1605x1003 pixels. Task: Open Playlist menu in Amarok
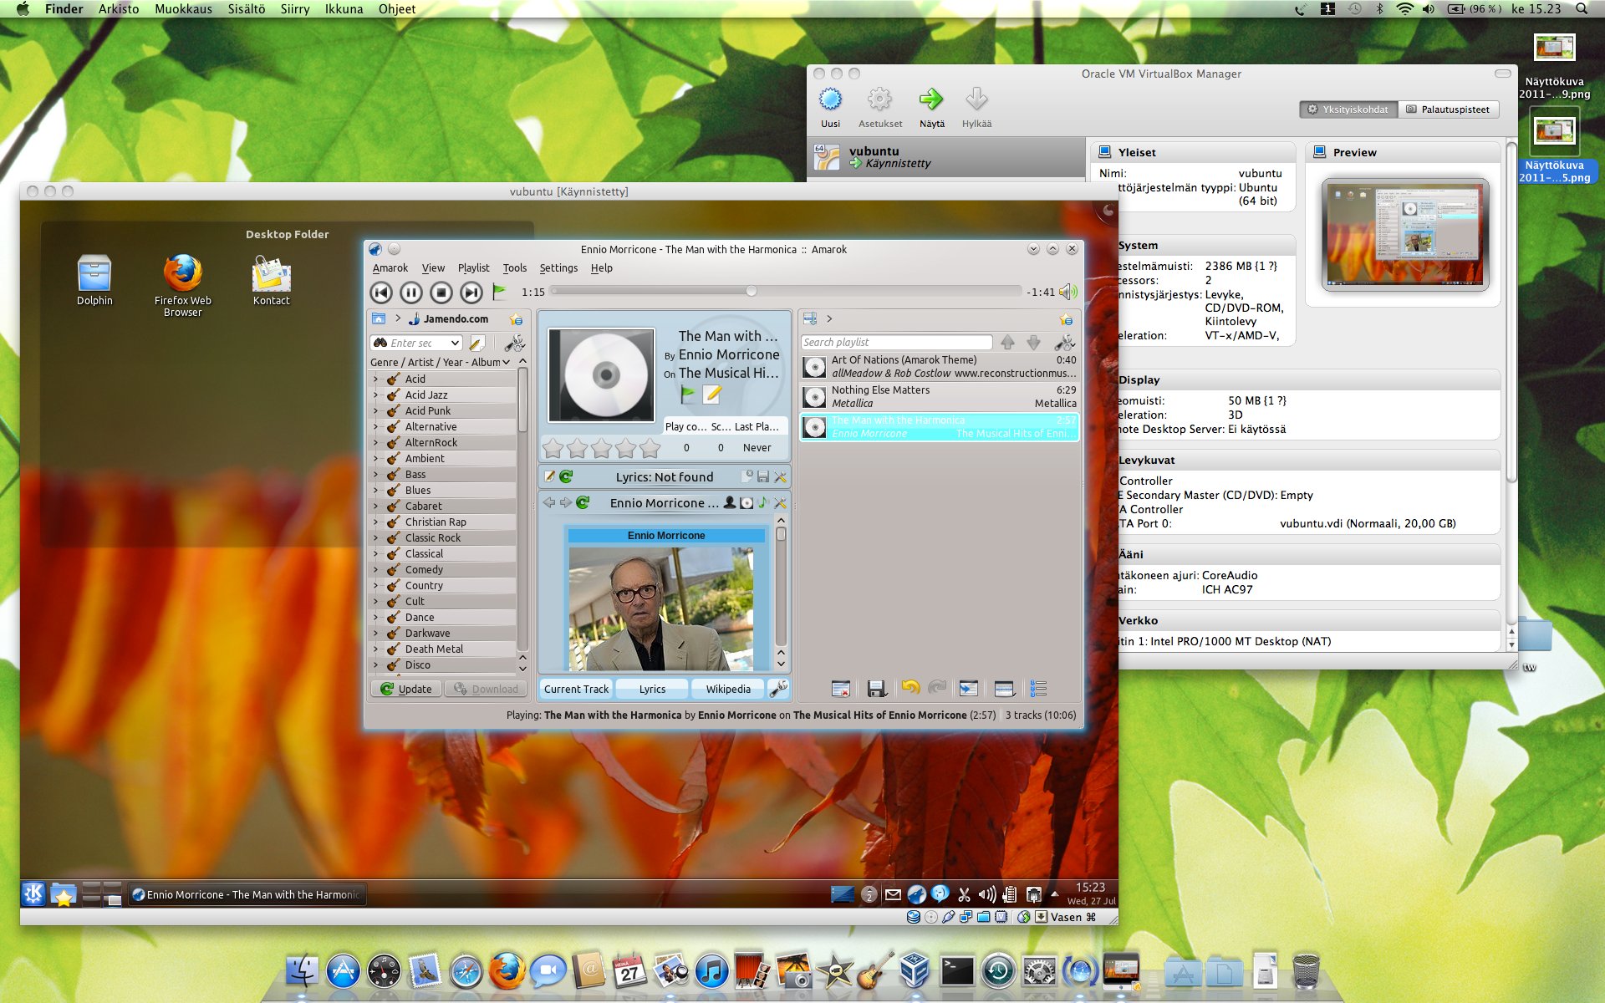473,268
